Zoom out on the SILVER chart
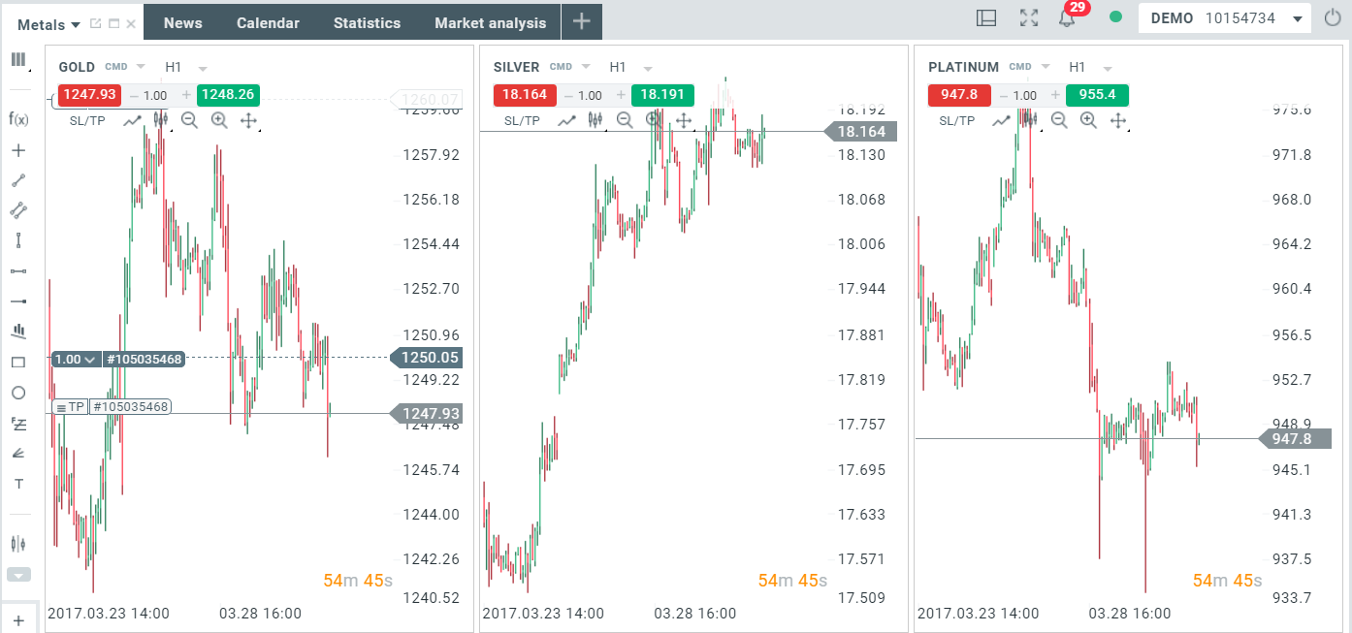 tap(625, 120)
